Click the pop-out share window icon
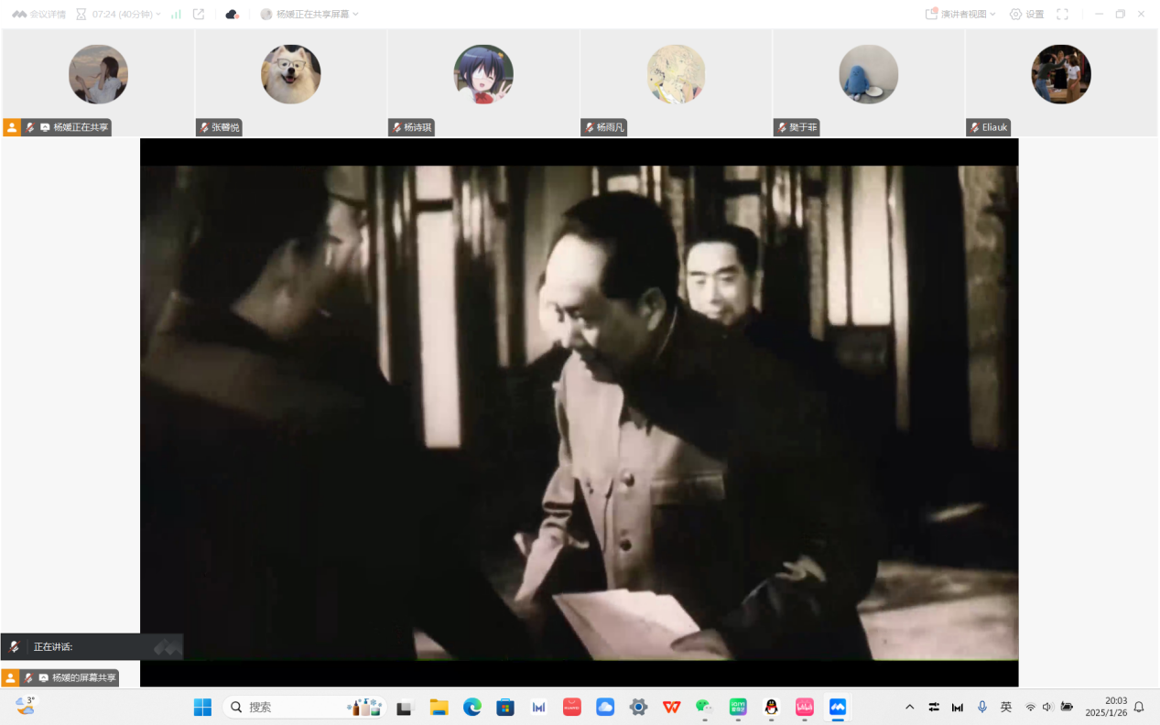Screen dimensions: 1160x725 click(x=199, y=15)
